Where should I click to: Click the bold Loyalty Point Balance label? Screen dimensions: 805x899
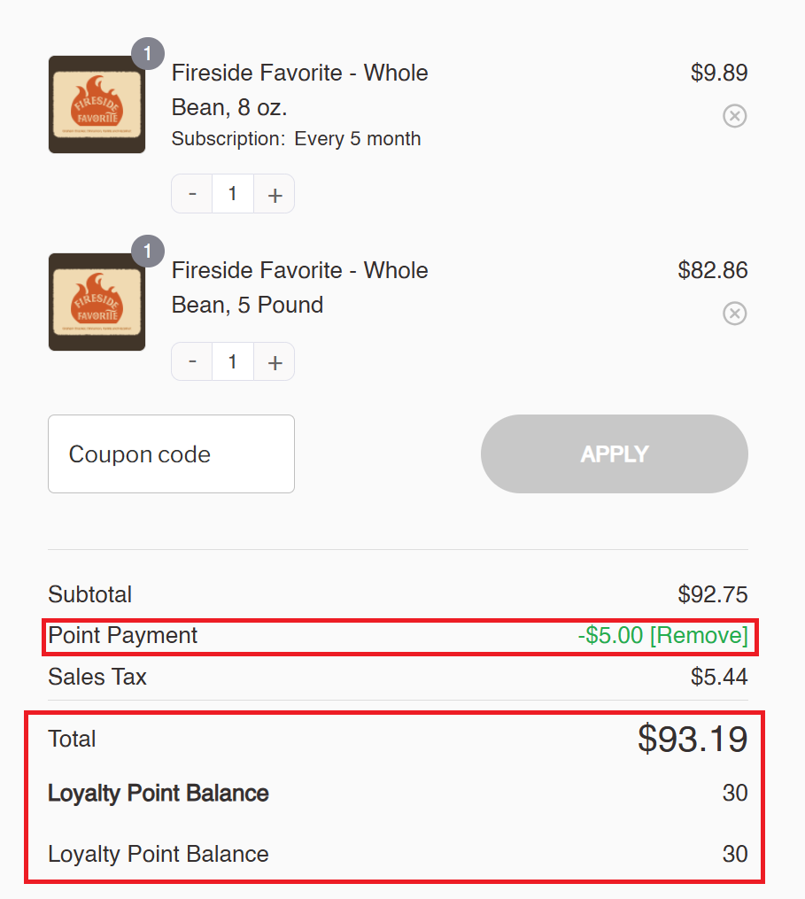pyautogui.click(x=159, y=794)
